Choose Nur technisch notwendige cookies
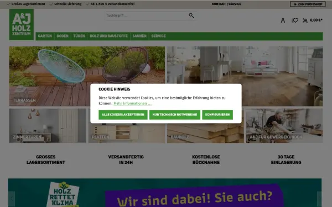332x207 pixels. click(x=175, y=115)
